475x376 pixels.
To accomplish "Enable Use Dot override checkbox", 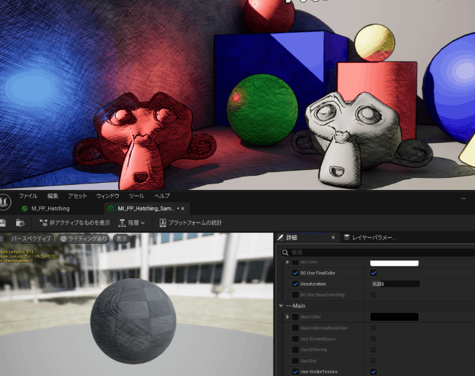I will point(295,361).
